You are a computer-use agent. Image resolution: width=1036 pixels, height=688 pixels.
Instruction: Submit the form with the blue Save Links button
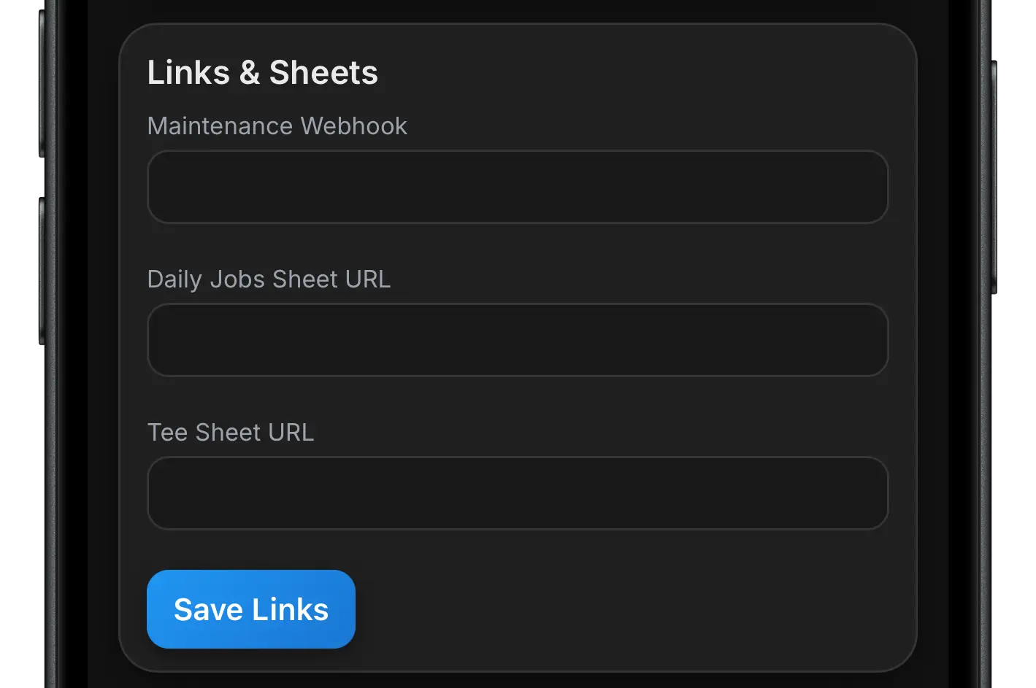(250, 609)
